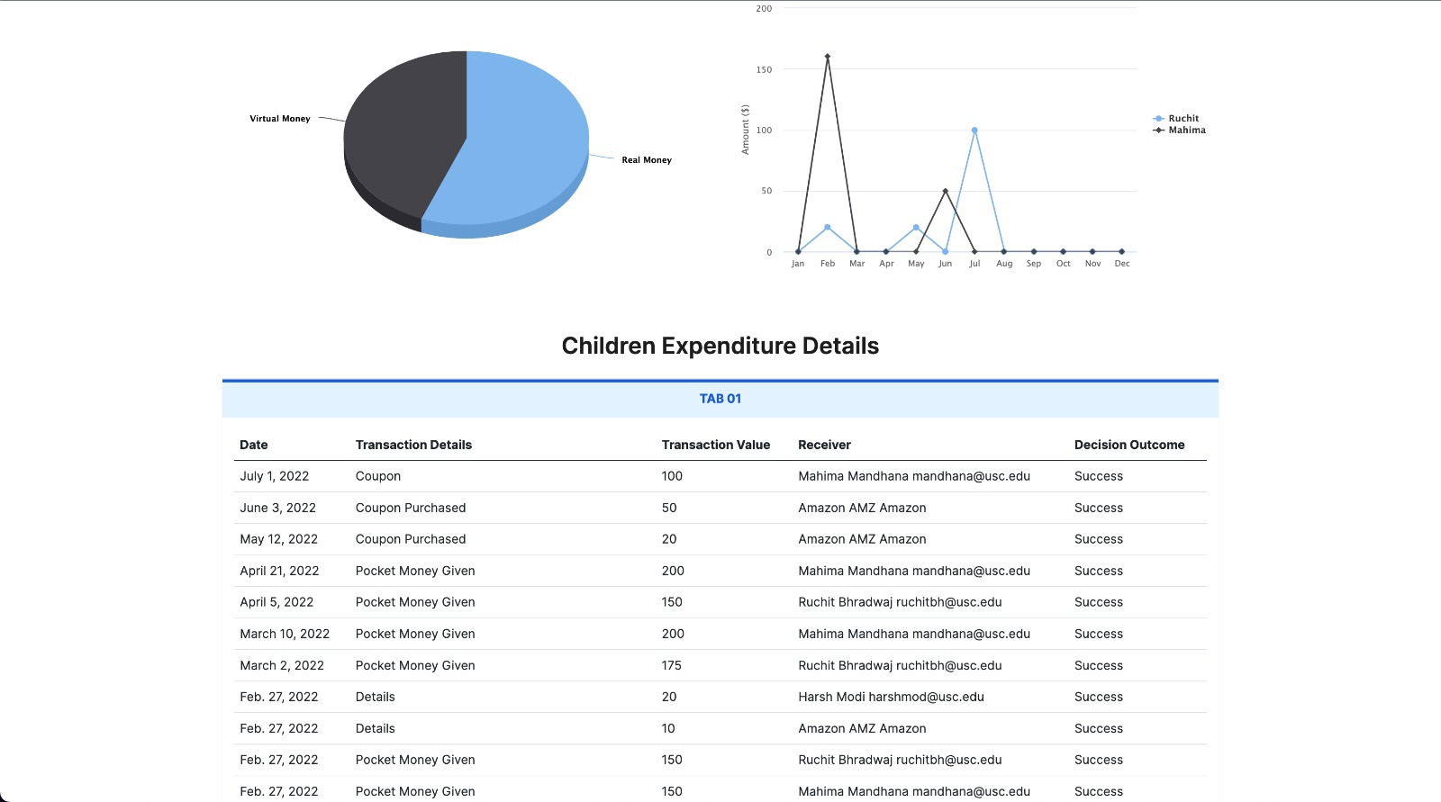Click Coupon Purchased in the June 3 row
Image resolution: width=1441 pixels, height=802 pixels.
tap(411, 508)
